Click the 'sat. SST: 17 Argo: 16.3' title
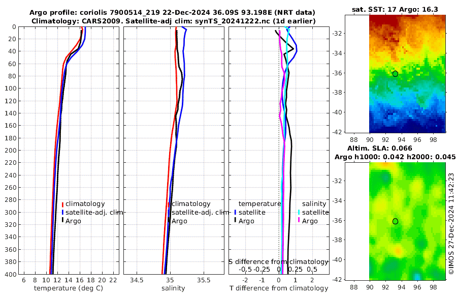457x295 pixels. click(x=395, y=9)
